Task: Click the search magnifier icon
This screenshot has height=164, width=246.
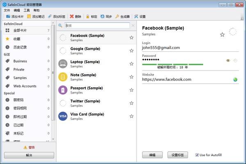Action: pos(60,25)
